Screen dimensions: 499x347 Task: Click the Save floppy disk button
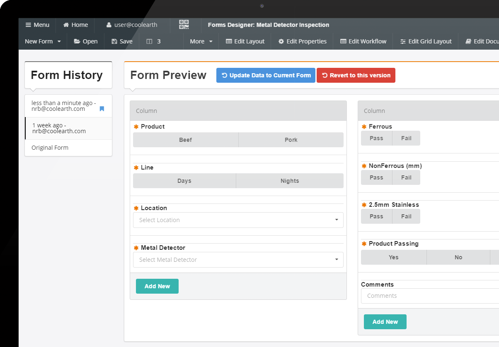[x=122, y=41]
